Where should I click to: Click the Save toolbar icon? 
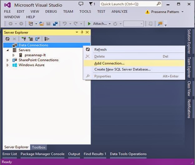coord(48,24)
